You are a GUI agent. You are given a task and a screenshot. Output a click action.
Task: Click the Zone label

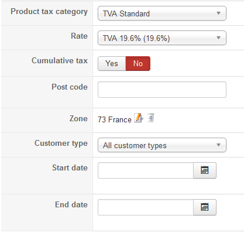[x=78, y=118]
